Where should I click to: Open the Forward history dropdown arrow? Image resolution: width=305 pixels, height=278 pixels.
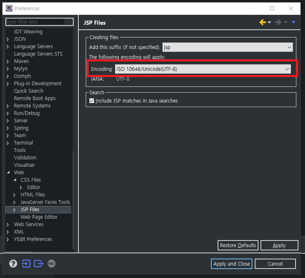tap(286, 22)
